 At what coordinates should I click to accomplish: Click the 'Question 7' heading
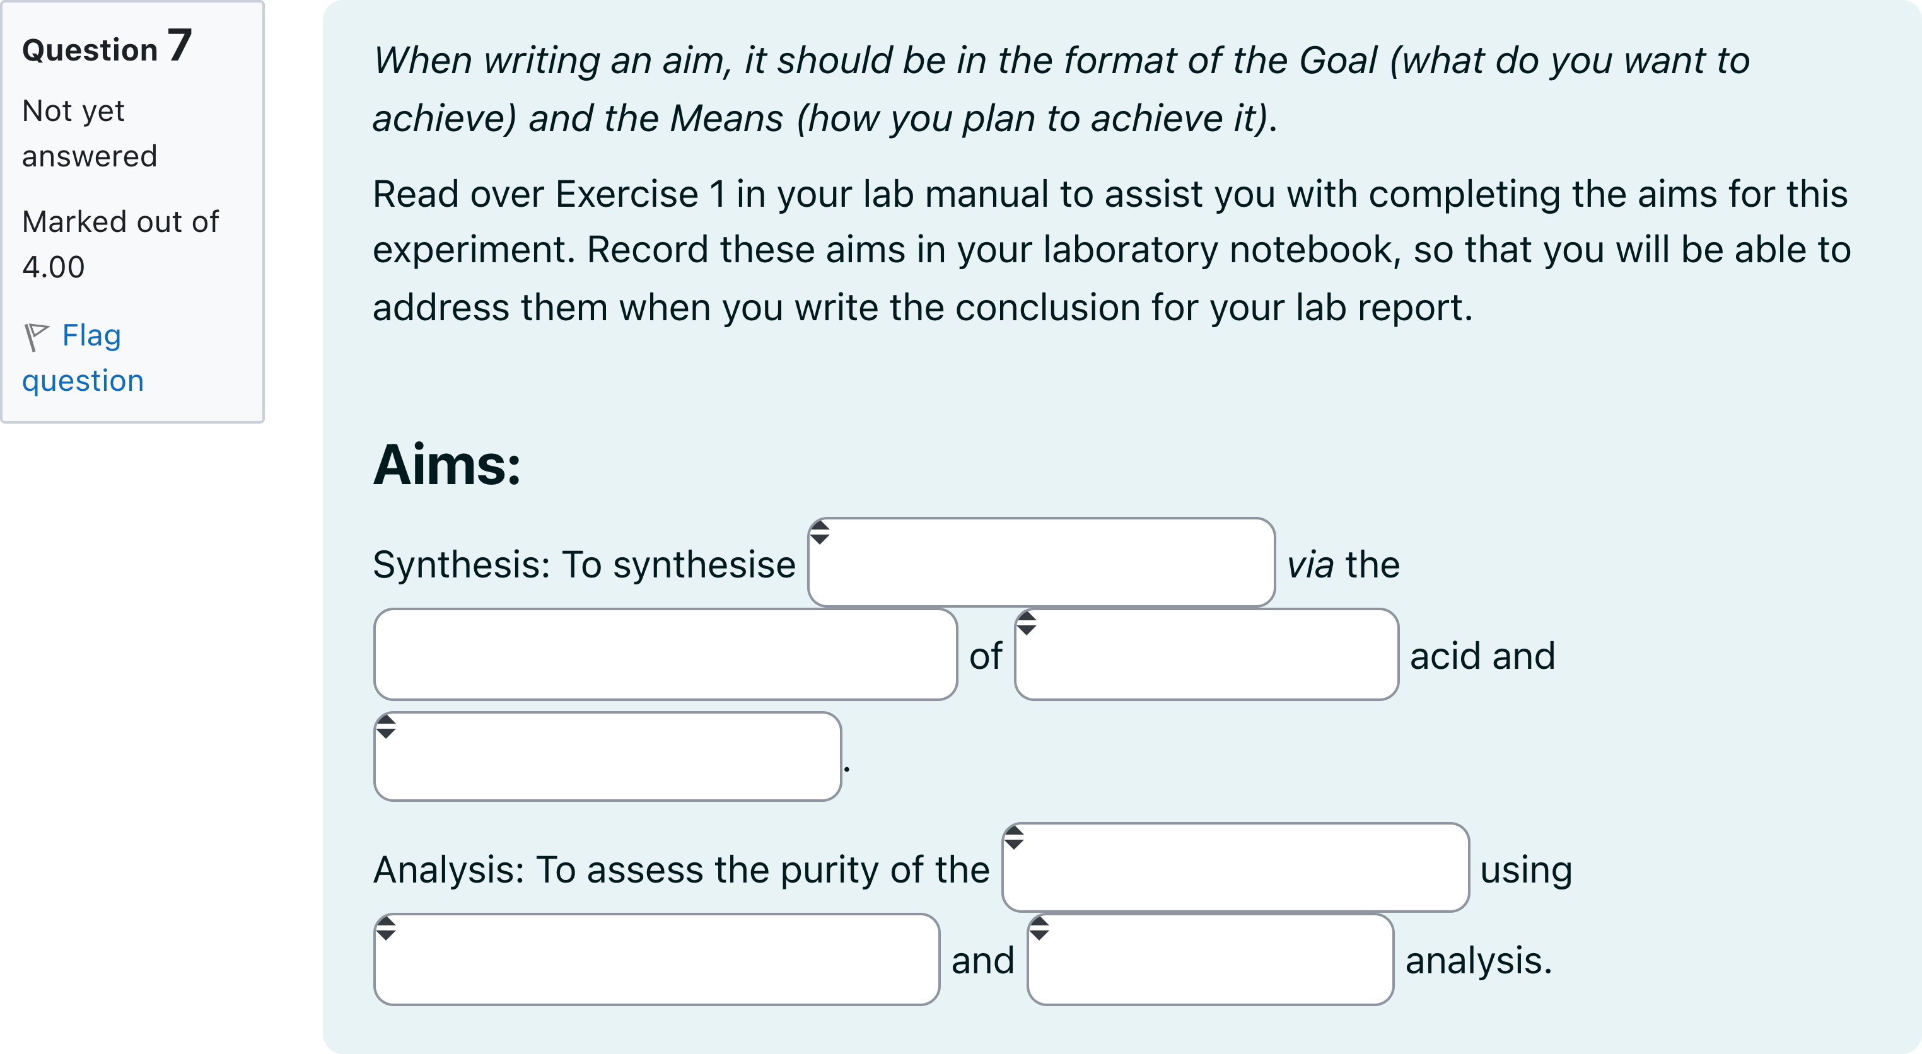[x=107, y=47]
